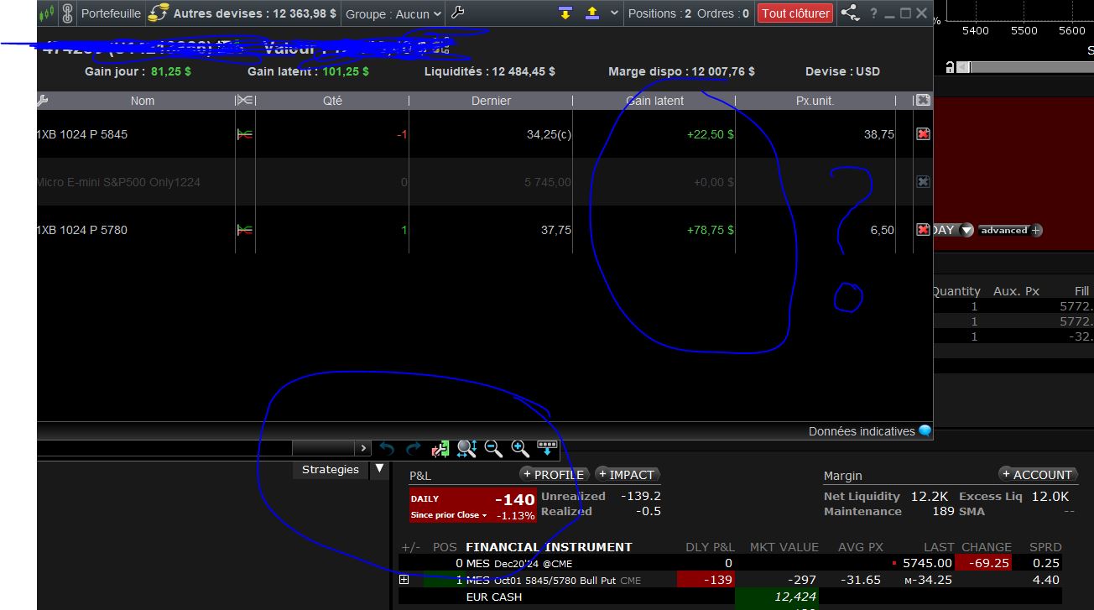Click the +22,50 $ gain latent value

pyautogui.click(x=710, y=134)
